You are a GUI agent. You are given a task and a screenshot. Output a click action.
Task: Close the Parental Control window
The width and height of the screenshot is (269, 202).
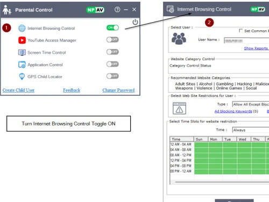[x=134, y=10]
